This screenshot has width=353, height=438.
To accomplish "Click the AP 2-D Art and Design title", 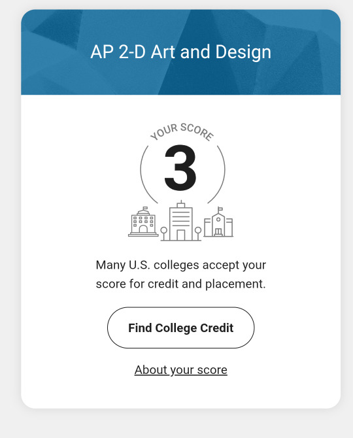I will (x=180, y=52).
